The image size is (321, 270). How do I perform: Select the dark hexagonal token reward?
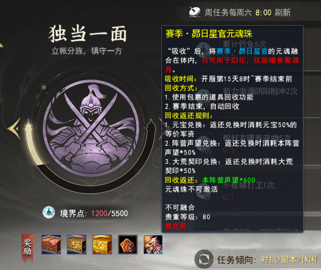tap(128, 245)
